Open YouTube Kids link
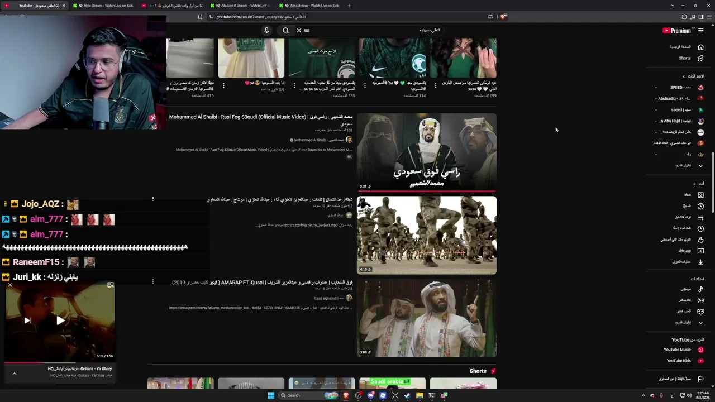 tap(685, 361)
